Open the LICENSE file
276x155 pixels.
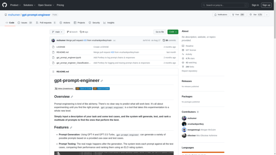point(61,47)
